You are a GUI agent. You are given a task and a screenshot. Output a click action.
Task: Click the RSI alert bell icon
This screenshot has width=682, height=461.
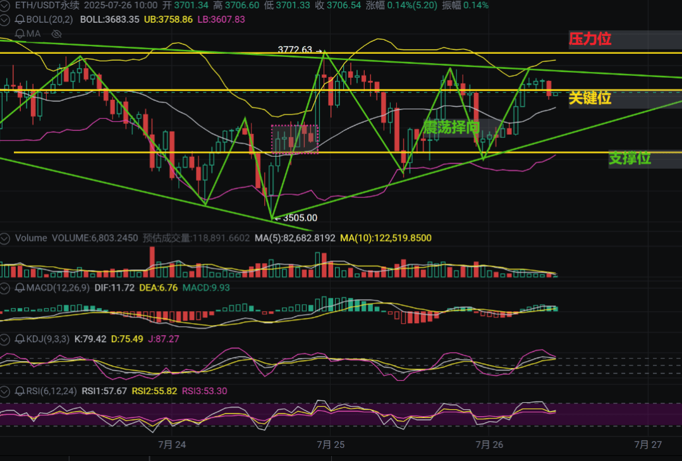[x=20, y=391]
